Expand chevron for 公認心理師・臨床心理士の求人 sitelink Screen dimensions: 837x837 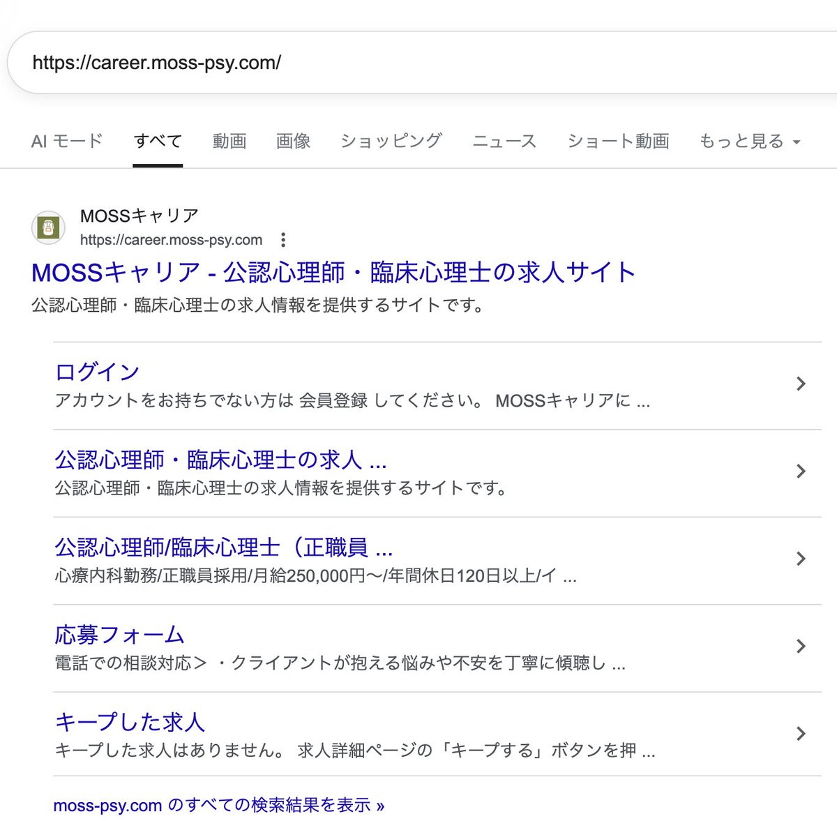coord(801,472)
